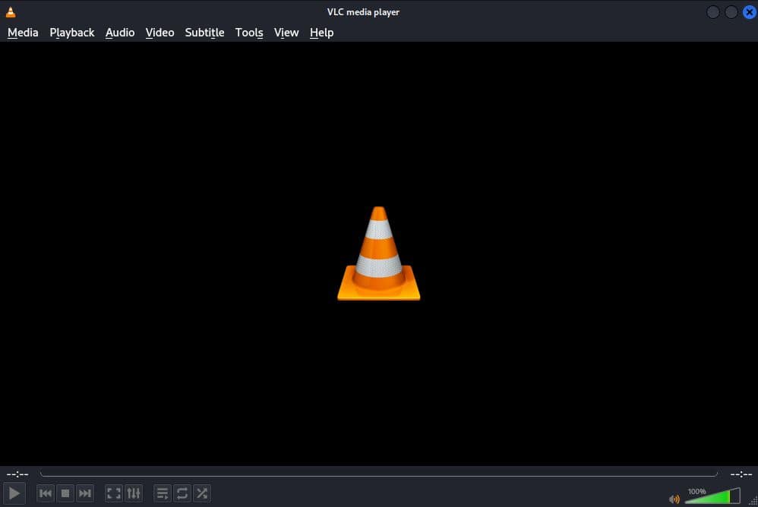The height and width of the screenshot is (507, 758).
Task: Adjust the green volume slider
Action: [x=712, y=496]
